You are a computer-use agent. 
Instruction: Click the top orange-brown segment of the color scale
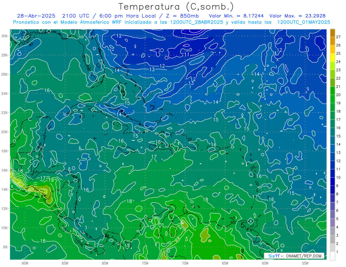coord(332,33)
